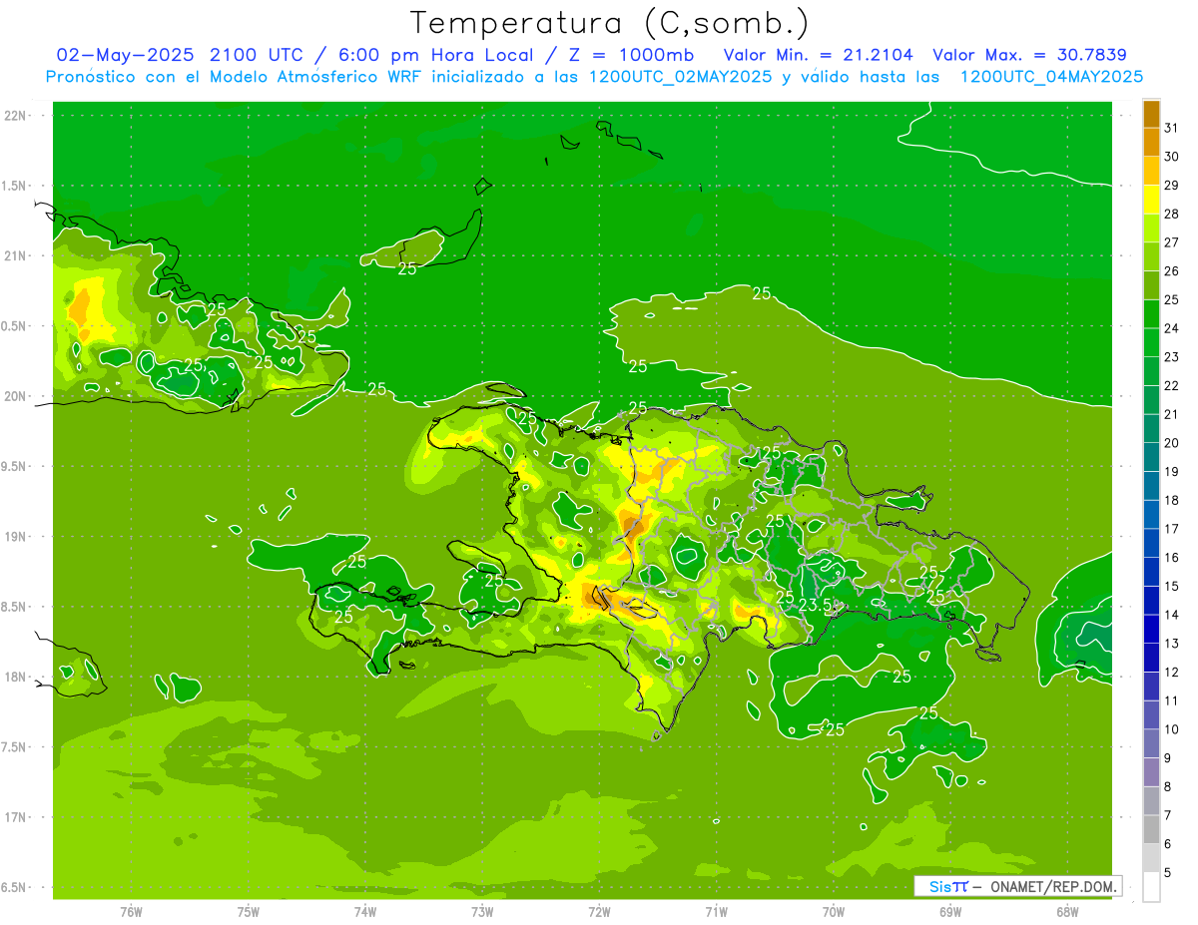1198x925 pixels.
Task: Click the legend value 18
Action: click(1172, 501)
